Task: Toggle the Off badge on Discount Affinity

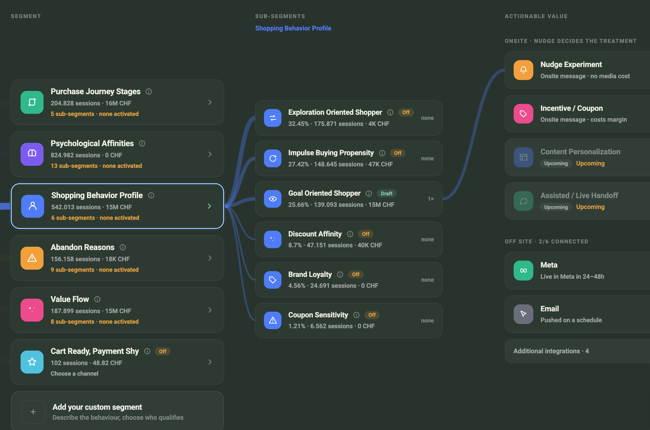Action: tap(366, 234)
